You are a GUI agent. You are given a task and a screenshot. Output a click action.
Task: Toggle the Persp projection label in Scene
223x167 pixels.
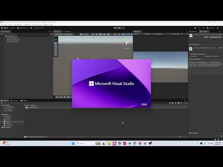(126, 48)
